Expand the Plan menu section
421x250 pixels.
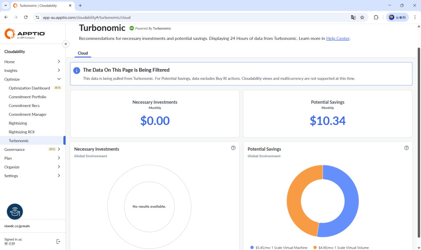point(32,158)
